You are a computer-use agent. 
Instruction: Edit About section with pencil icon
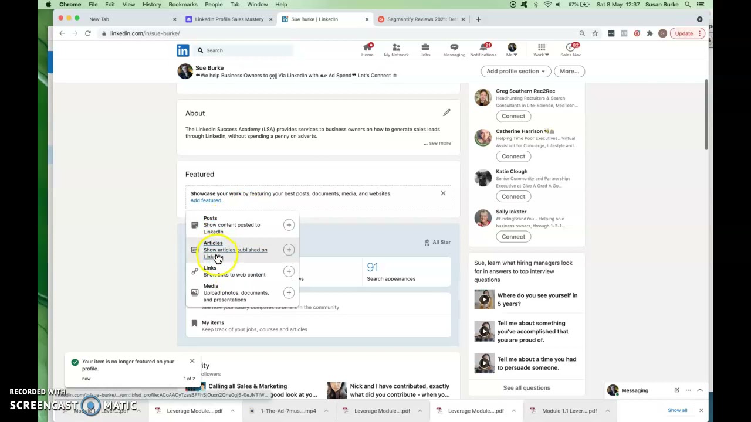[446, 113]
